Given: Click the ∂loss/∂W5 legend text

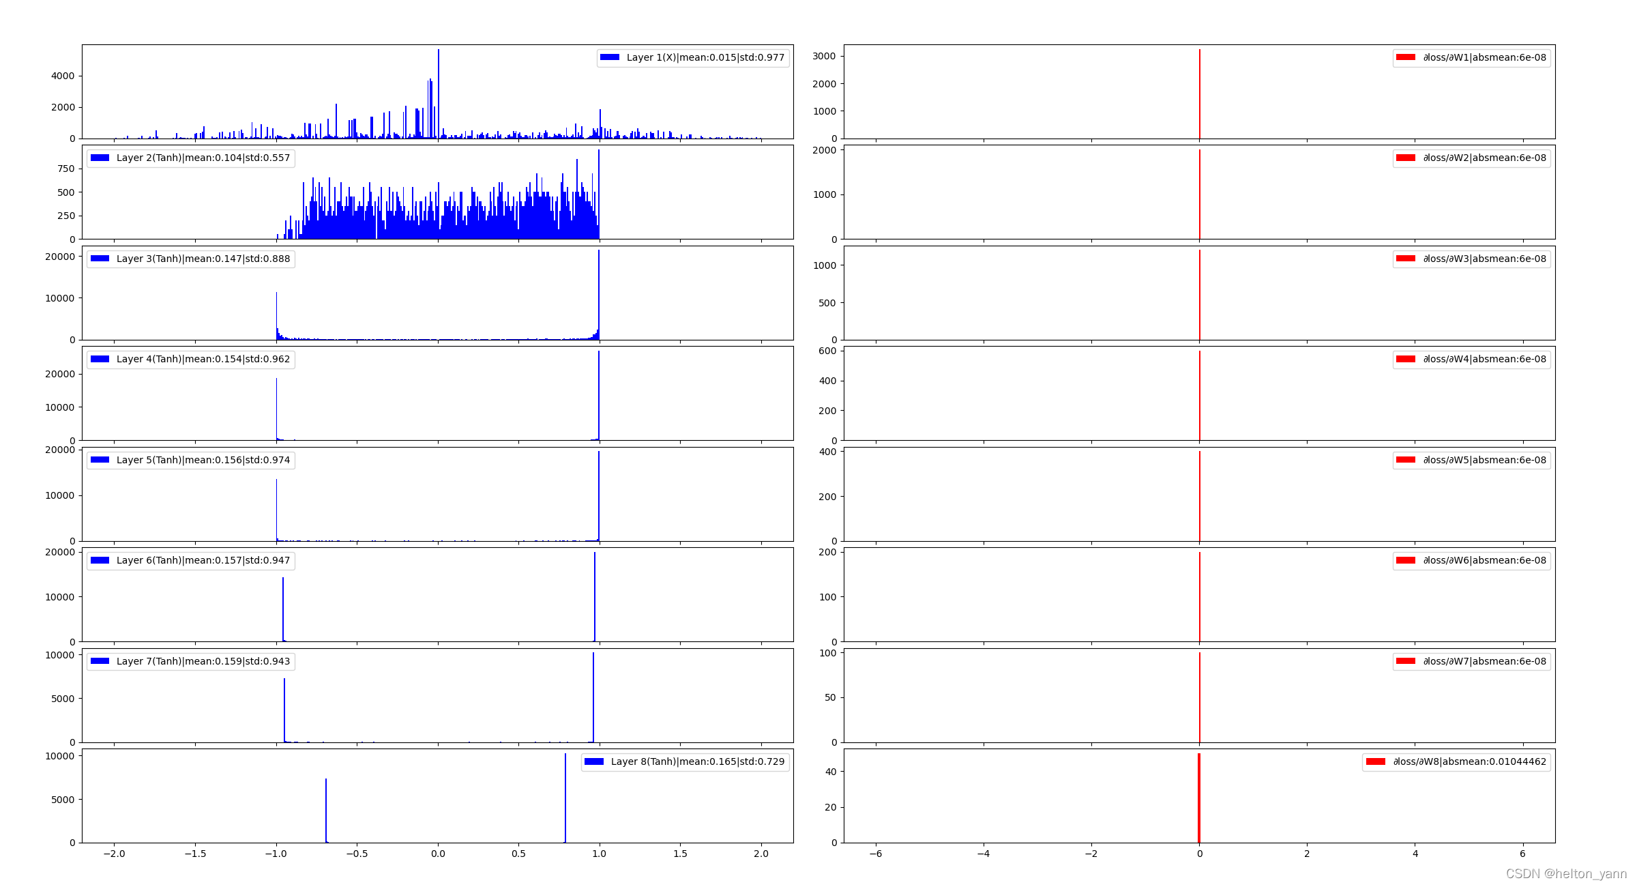Looking at the screenshot, I should (x=1484, y=460).
